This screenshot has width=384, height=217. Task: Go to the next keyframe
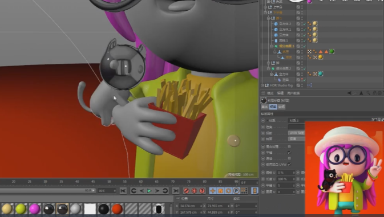tap(165, 191)
